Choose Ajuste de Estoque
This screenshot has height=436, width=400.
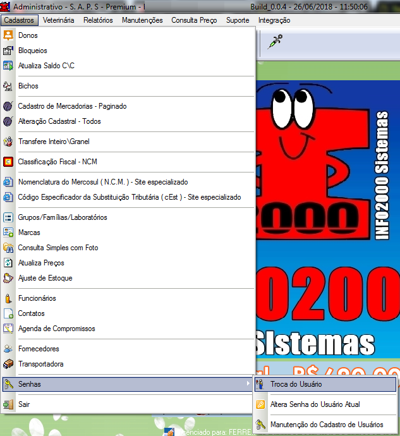[x=128, y=278]
